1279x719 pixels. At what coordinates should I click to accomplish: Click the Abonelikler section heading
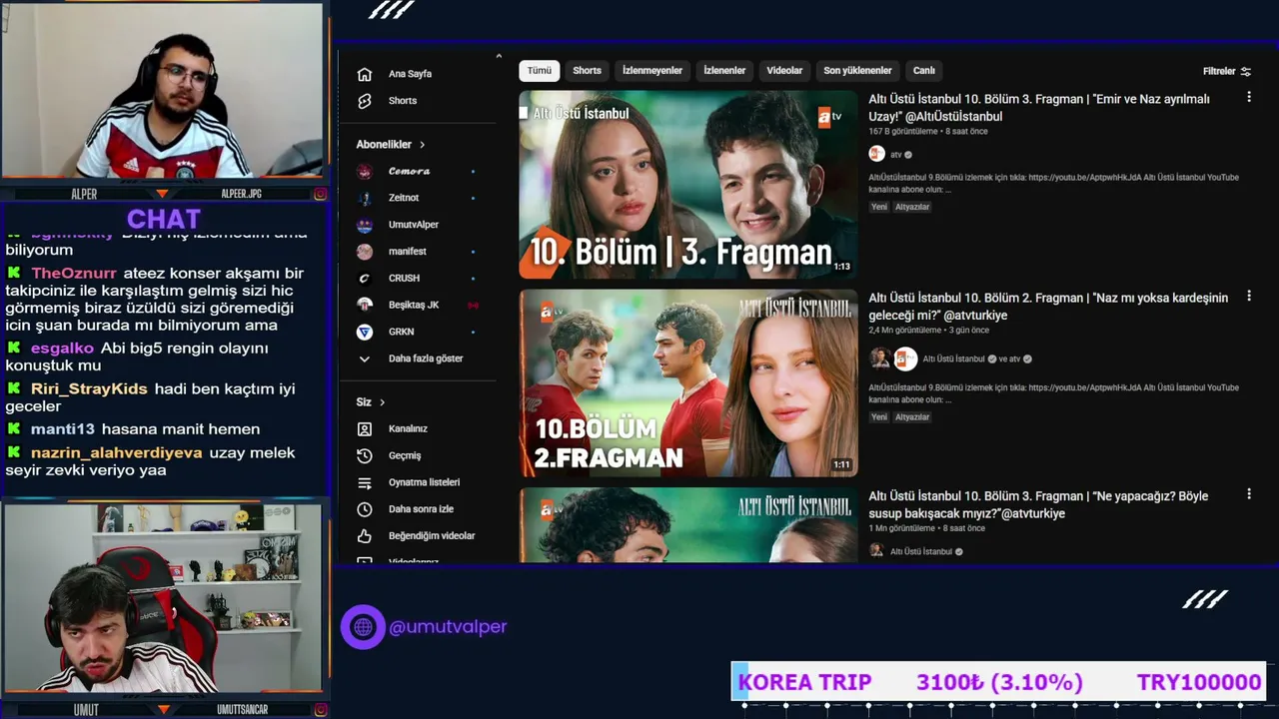tap(384, 145)
